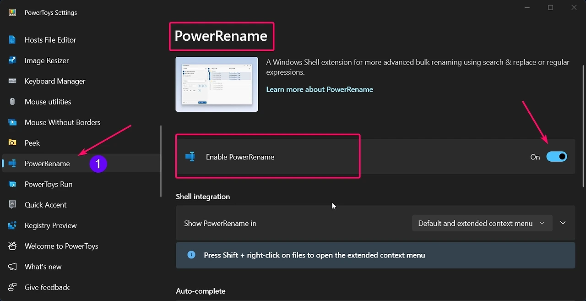The image size is (586, 301).
Task: Follow Learn more about PowerRename link
Action: (x=320, y=89)
